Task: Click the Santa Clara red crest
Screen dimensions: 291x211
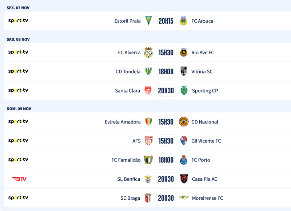Action: tap(148, 90)
